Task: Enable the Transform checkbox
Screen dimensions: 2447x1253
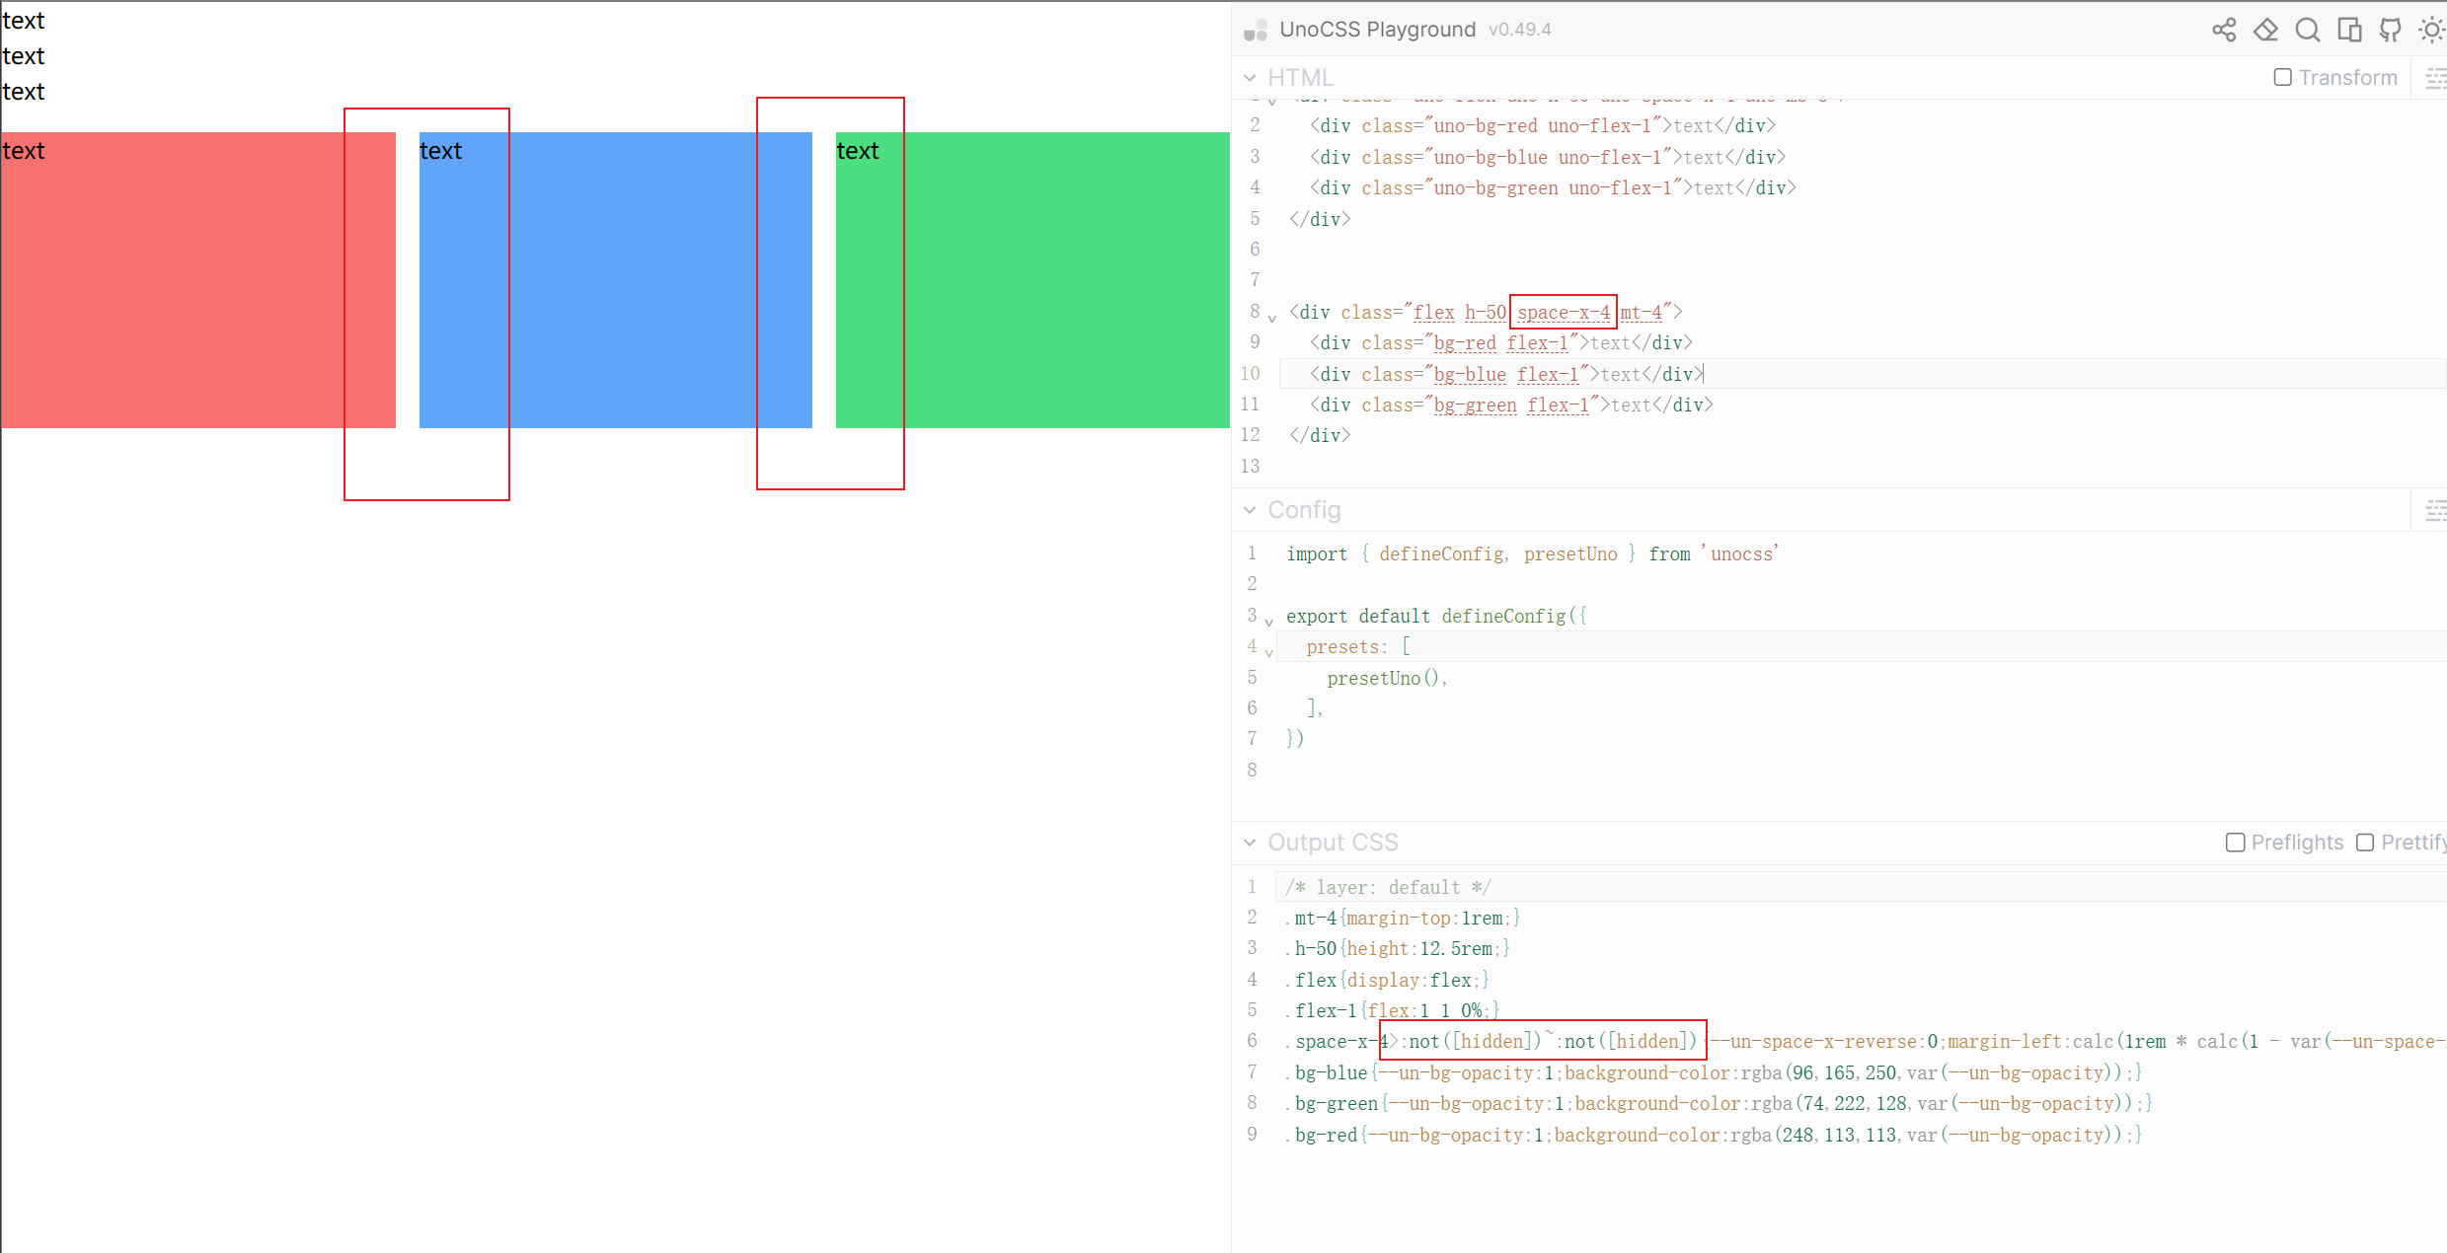Action: (2282, 77)
